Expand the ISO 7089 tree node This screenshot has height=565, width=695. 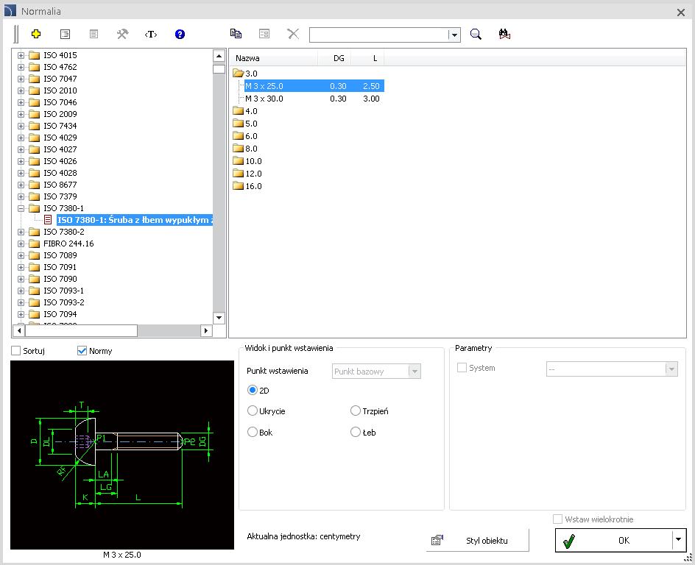coord(21,255)
